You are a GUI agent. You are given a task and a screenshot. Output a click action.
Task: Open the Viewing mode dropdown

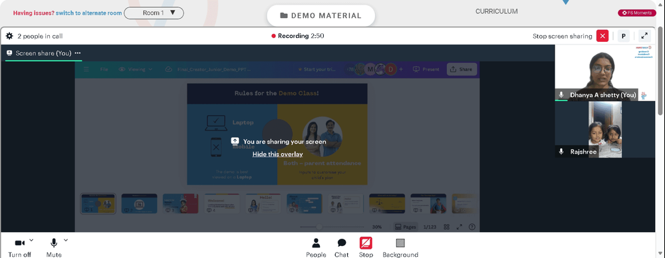pos(136,69)
